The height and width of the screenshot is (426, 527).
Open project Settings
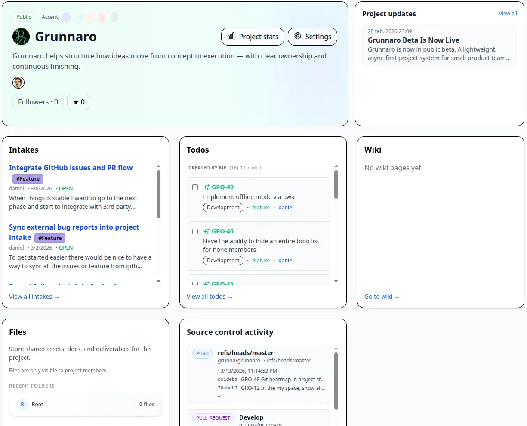[x=312, y=37]
